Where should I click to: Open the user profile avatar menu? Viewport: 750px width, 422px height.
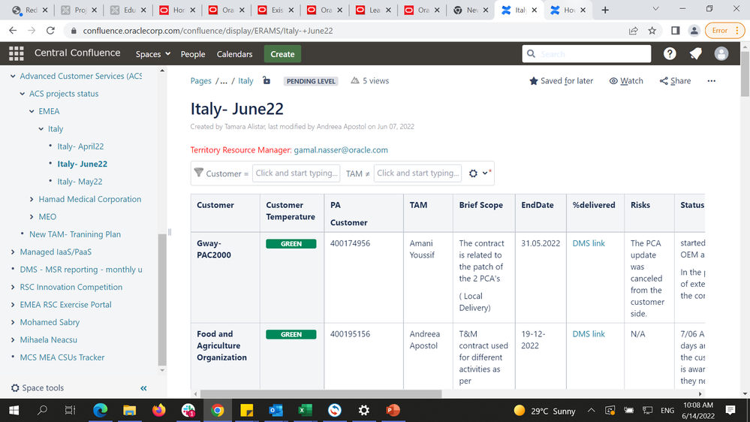pyautogui.click(x=721, y=53)
